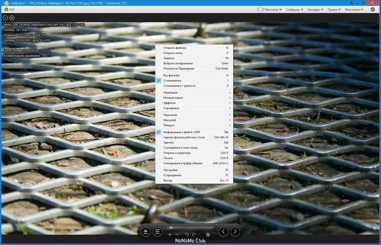Open the Слайдшоу dropdown menu
This screenshot has height=245, width=381.
click(295, 10)
